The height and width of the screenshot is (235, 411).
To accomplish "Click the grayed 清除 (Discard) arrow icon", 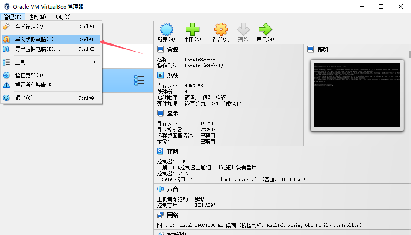I will 243,29.
